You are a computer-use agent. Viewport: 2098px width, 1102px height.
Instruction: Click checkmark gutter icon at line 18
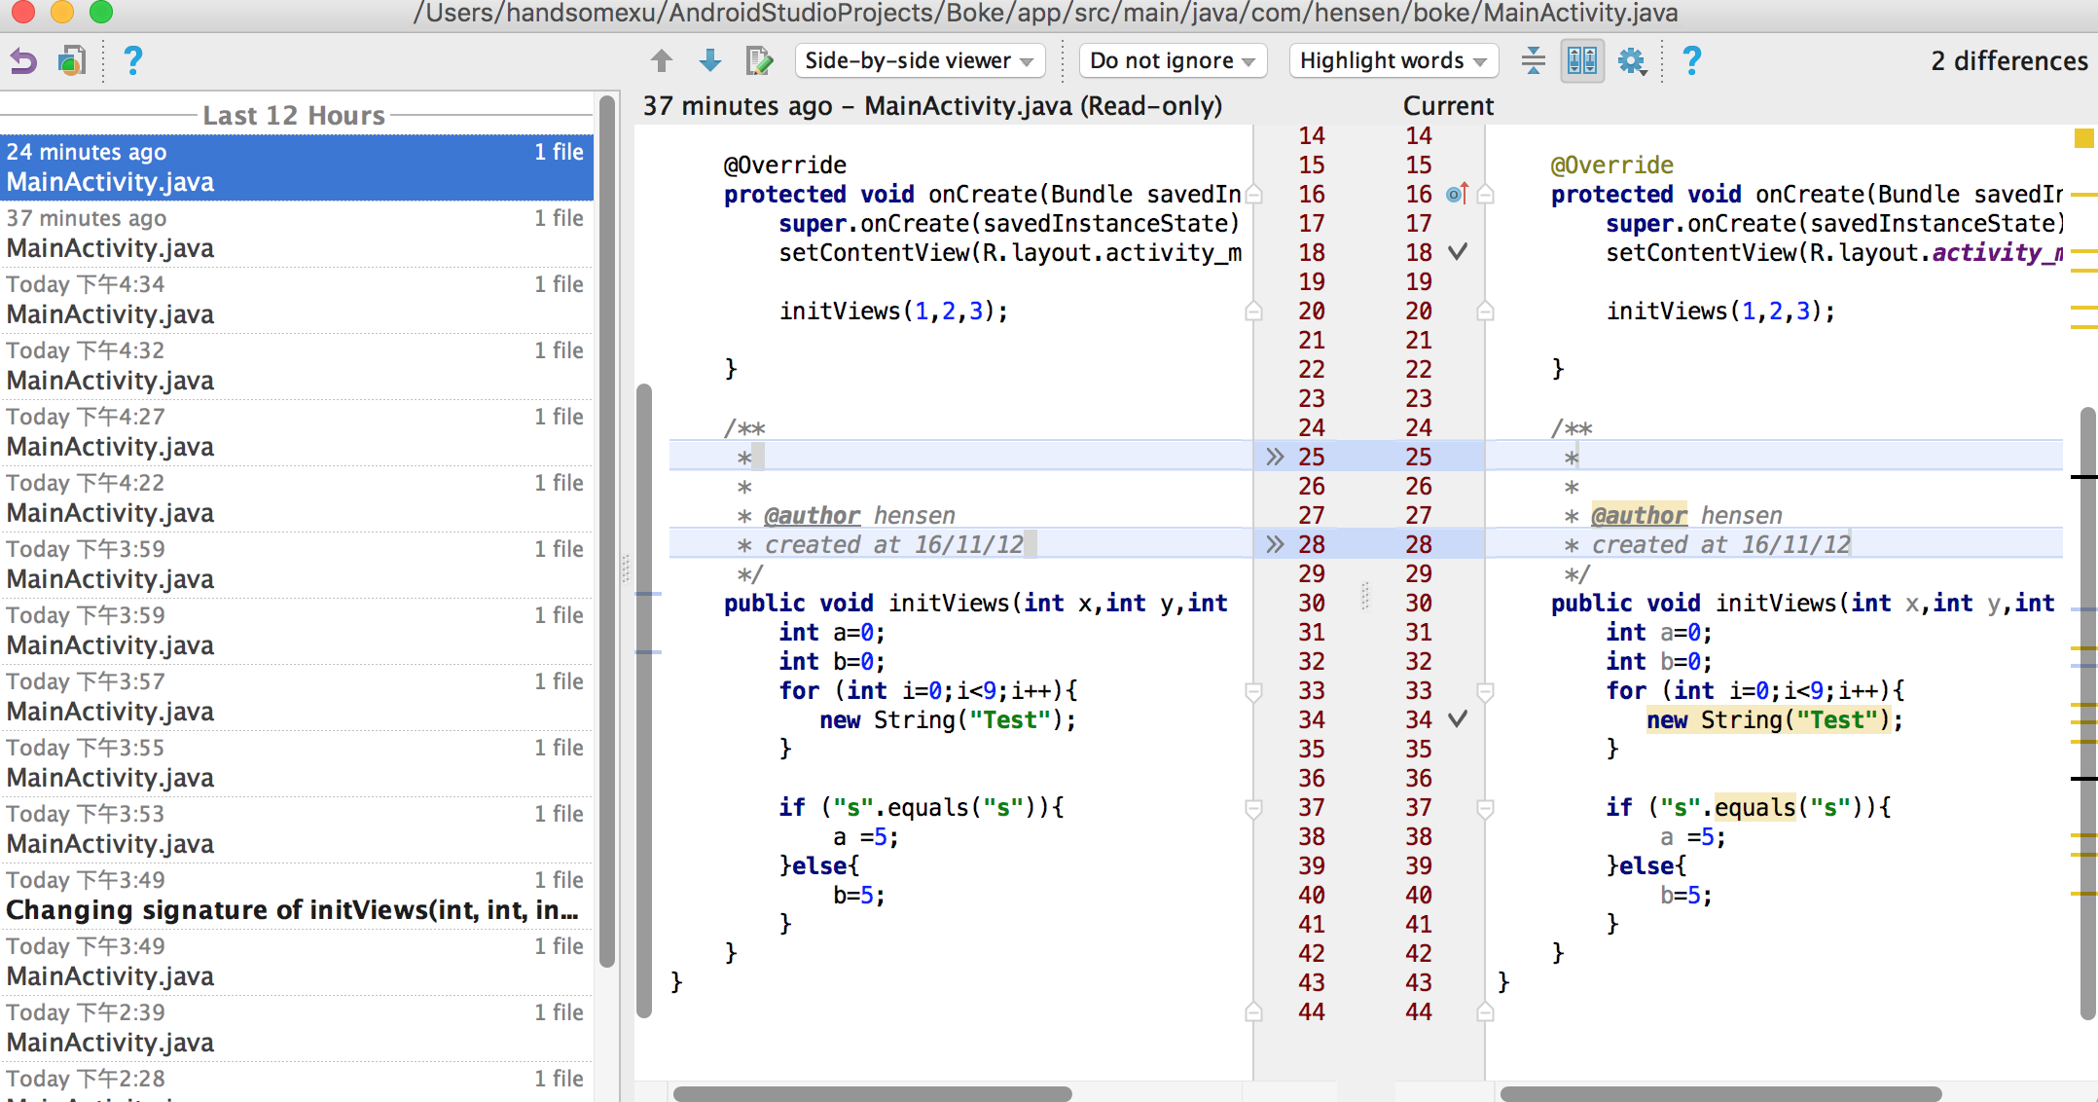1458,252
